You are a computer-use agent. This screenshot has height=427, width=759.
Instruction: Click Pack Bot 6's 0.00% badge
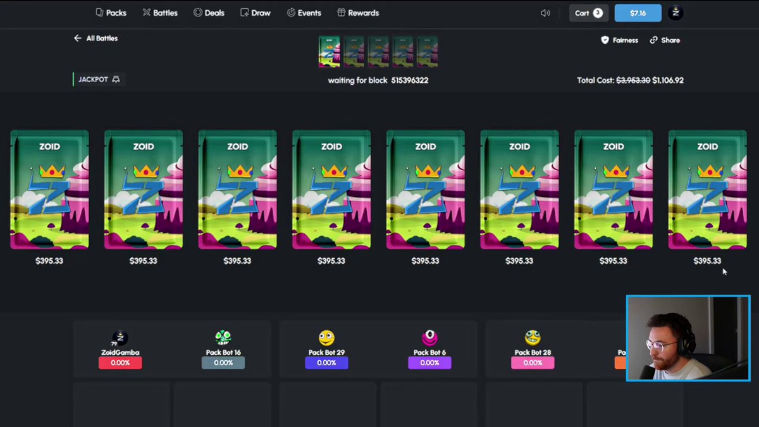coord(429,362)
